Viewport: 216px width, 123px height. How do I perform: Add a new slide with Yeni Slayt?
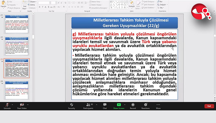pos(25,5)
